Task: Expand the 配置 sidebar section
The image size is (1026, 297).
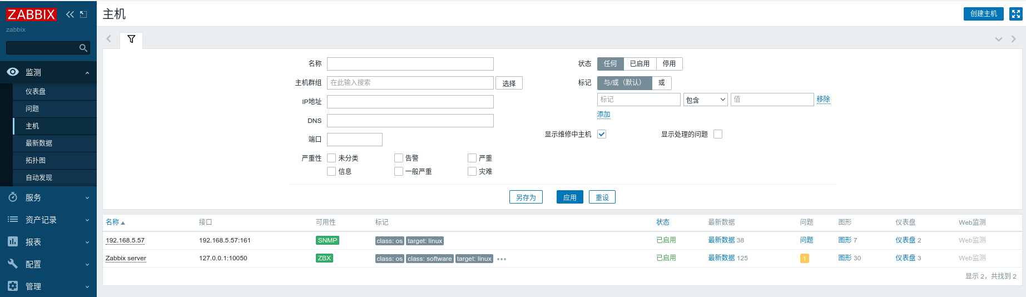Action: pyautogui.click(x=48, y=264)
